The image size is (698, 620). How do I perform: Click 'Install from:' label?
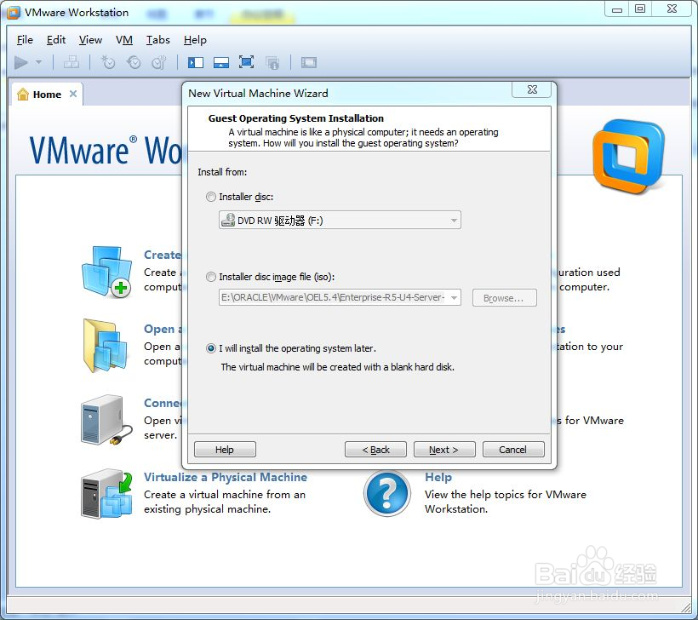click(x=222, y=172)
